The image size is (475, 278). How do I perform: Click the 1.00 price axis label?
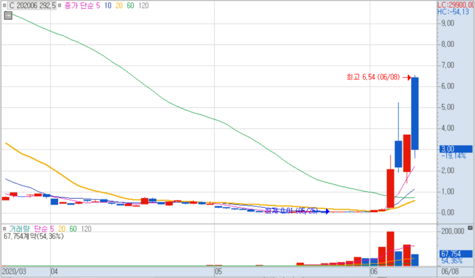coord(448,191)
